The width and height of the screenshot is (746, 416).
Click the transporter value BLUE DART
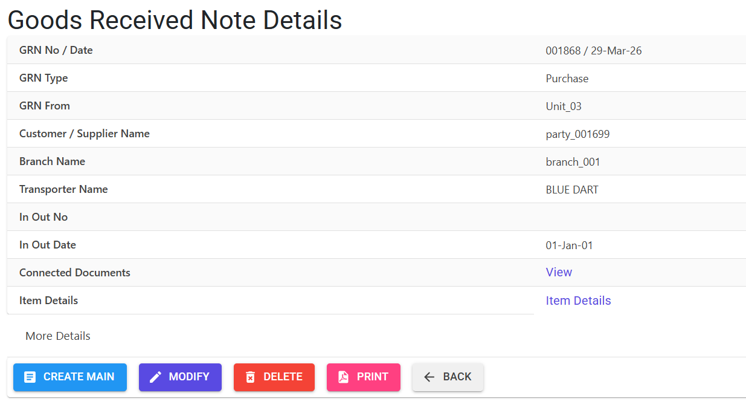point(572,190)
